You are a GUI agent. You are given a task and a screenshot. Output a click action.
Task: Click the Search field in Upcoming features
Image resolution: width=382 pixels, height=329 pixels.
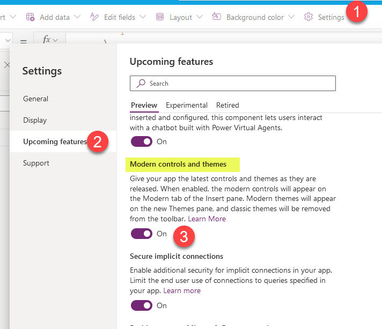pyautogui.click(x=236, y=84)
